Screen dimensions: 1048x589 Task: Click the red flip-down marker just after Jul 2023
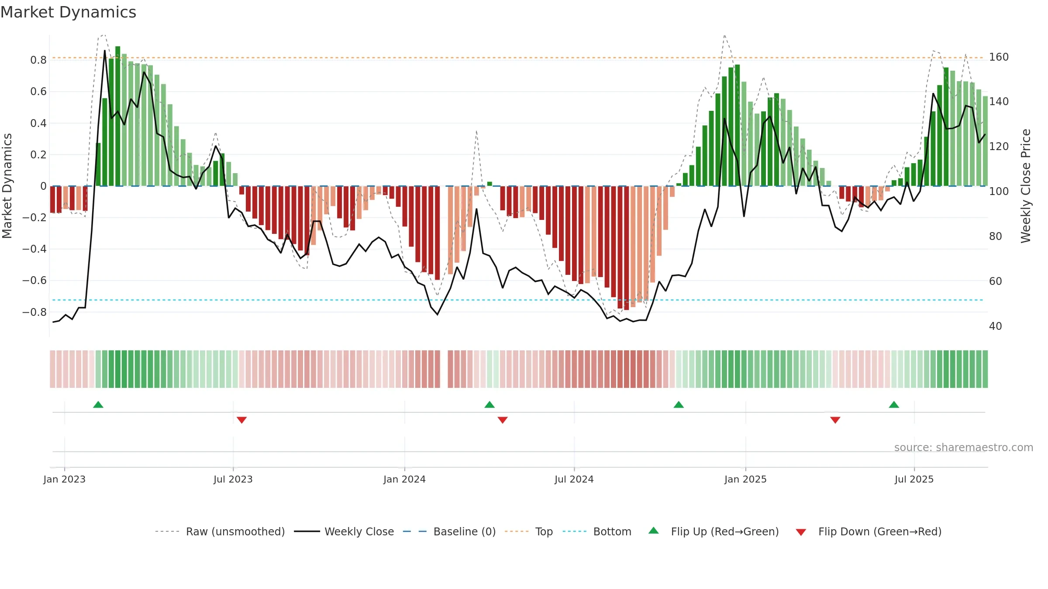coord(242,420)
